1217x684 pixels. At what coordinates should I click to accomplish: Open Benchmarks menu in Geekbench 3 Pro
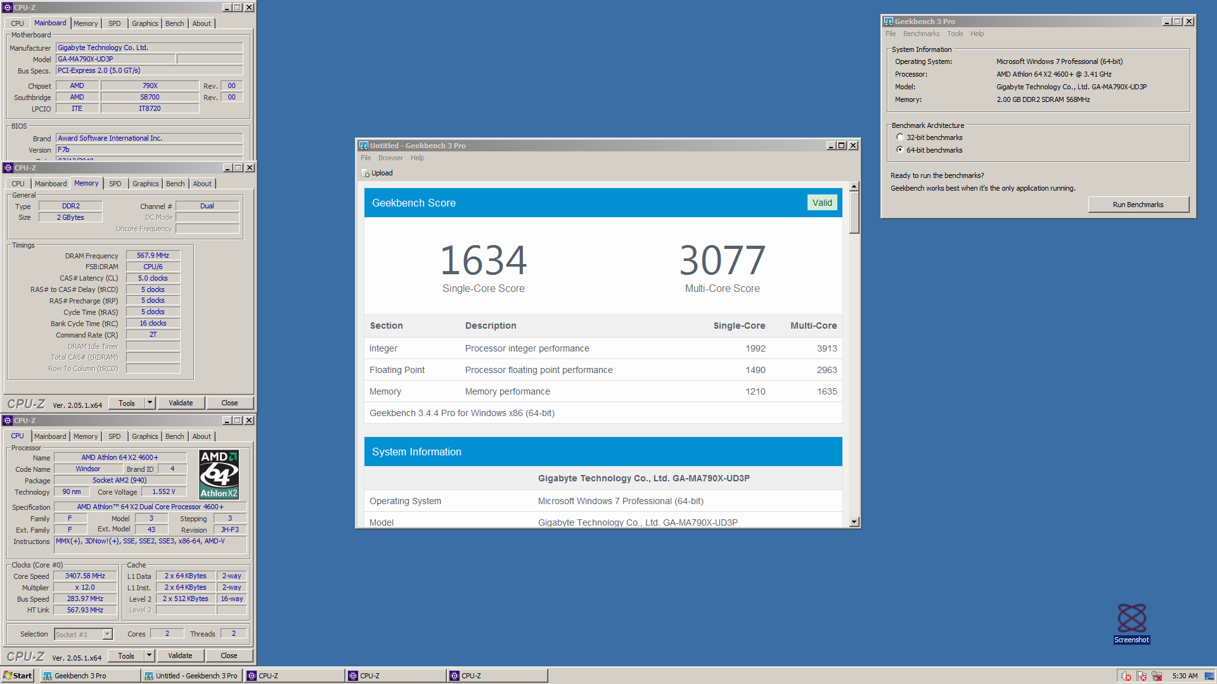coord(921,34)
